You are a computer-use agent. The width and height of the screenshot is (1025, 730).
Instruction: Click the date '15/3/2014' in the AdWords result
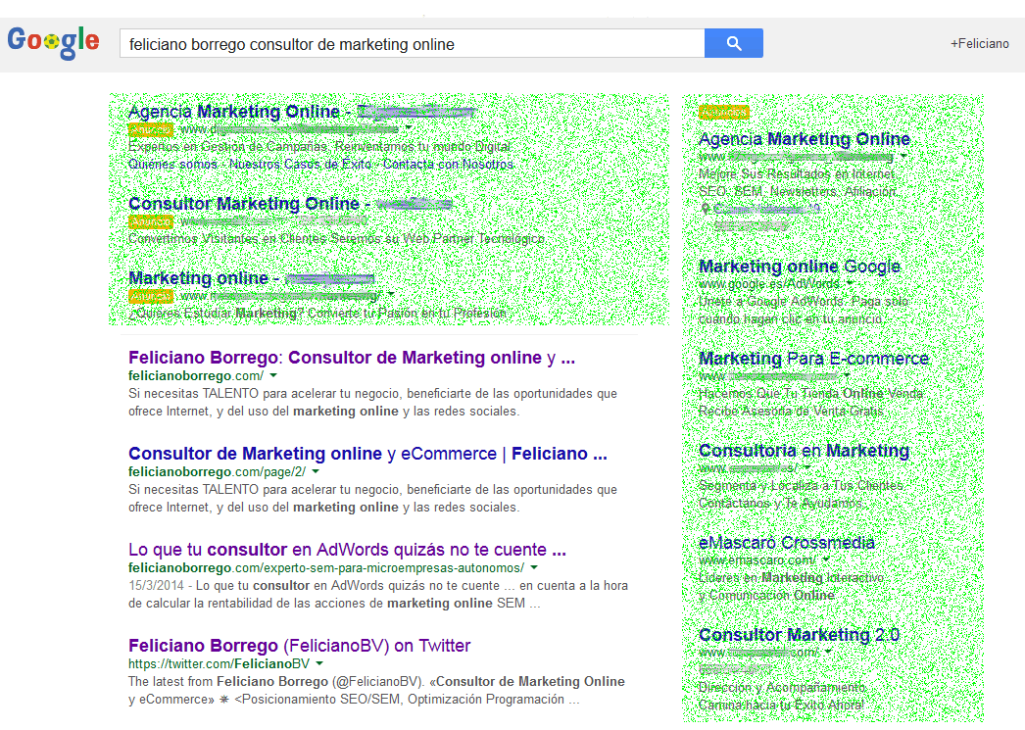(x=156, y=586)
